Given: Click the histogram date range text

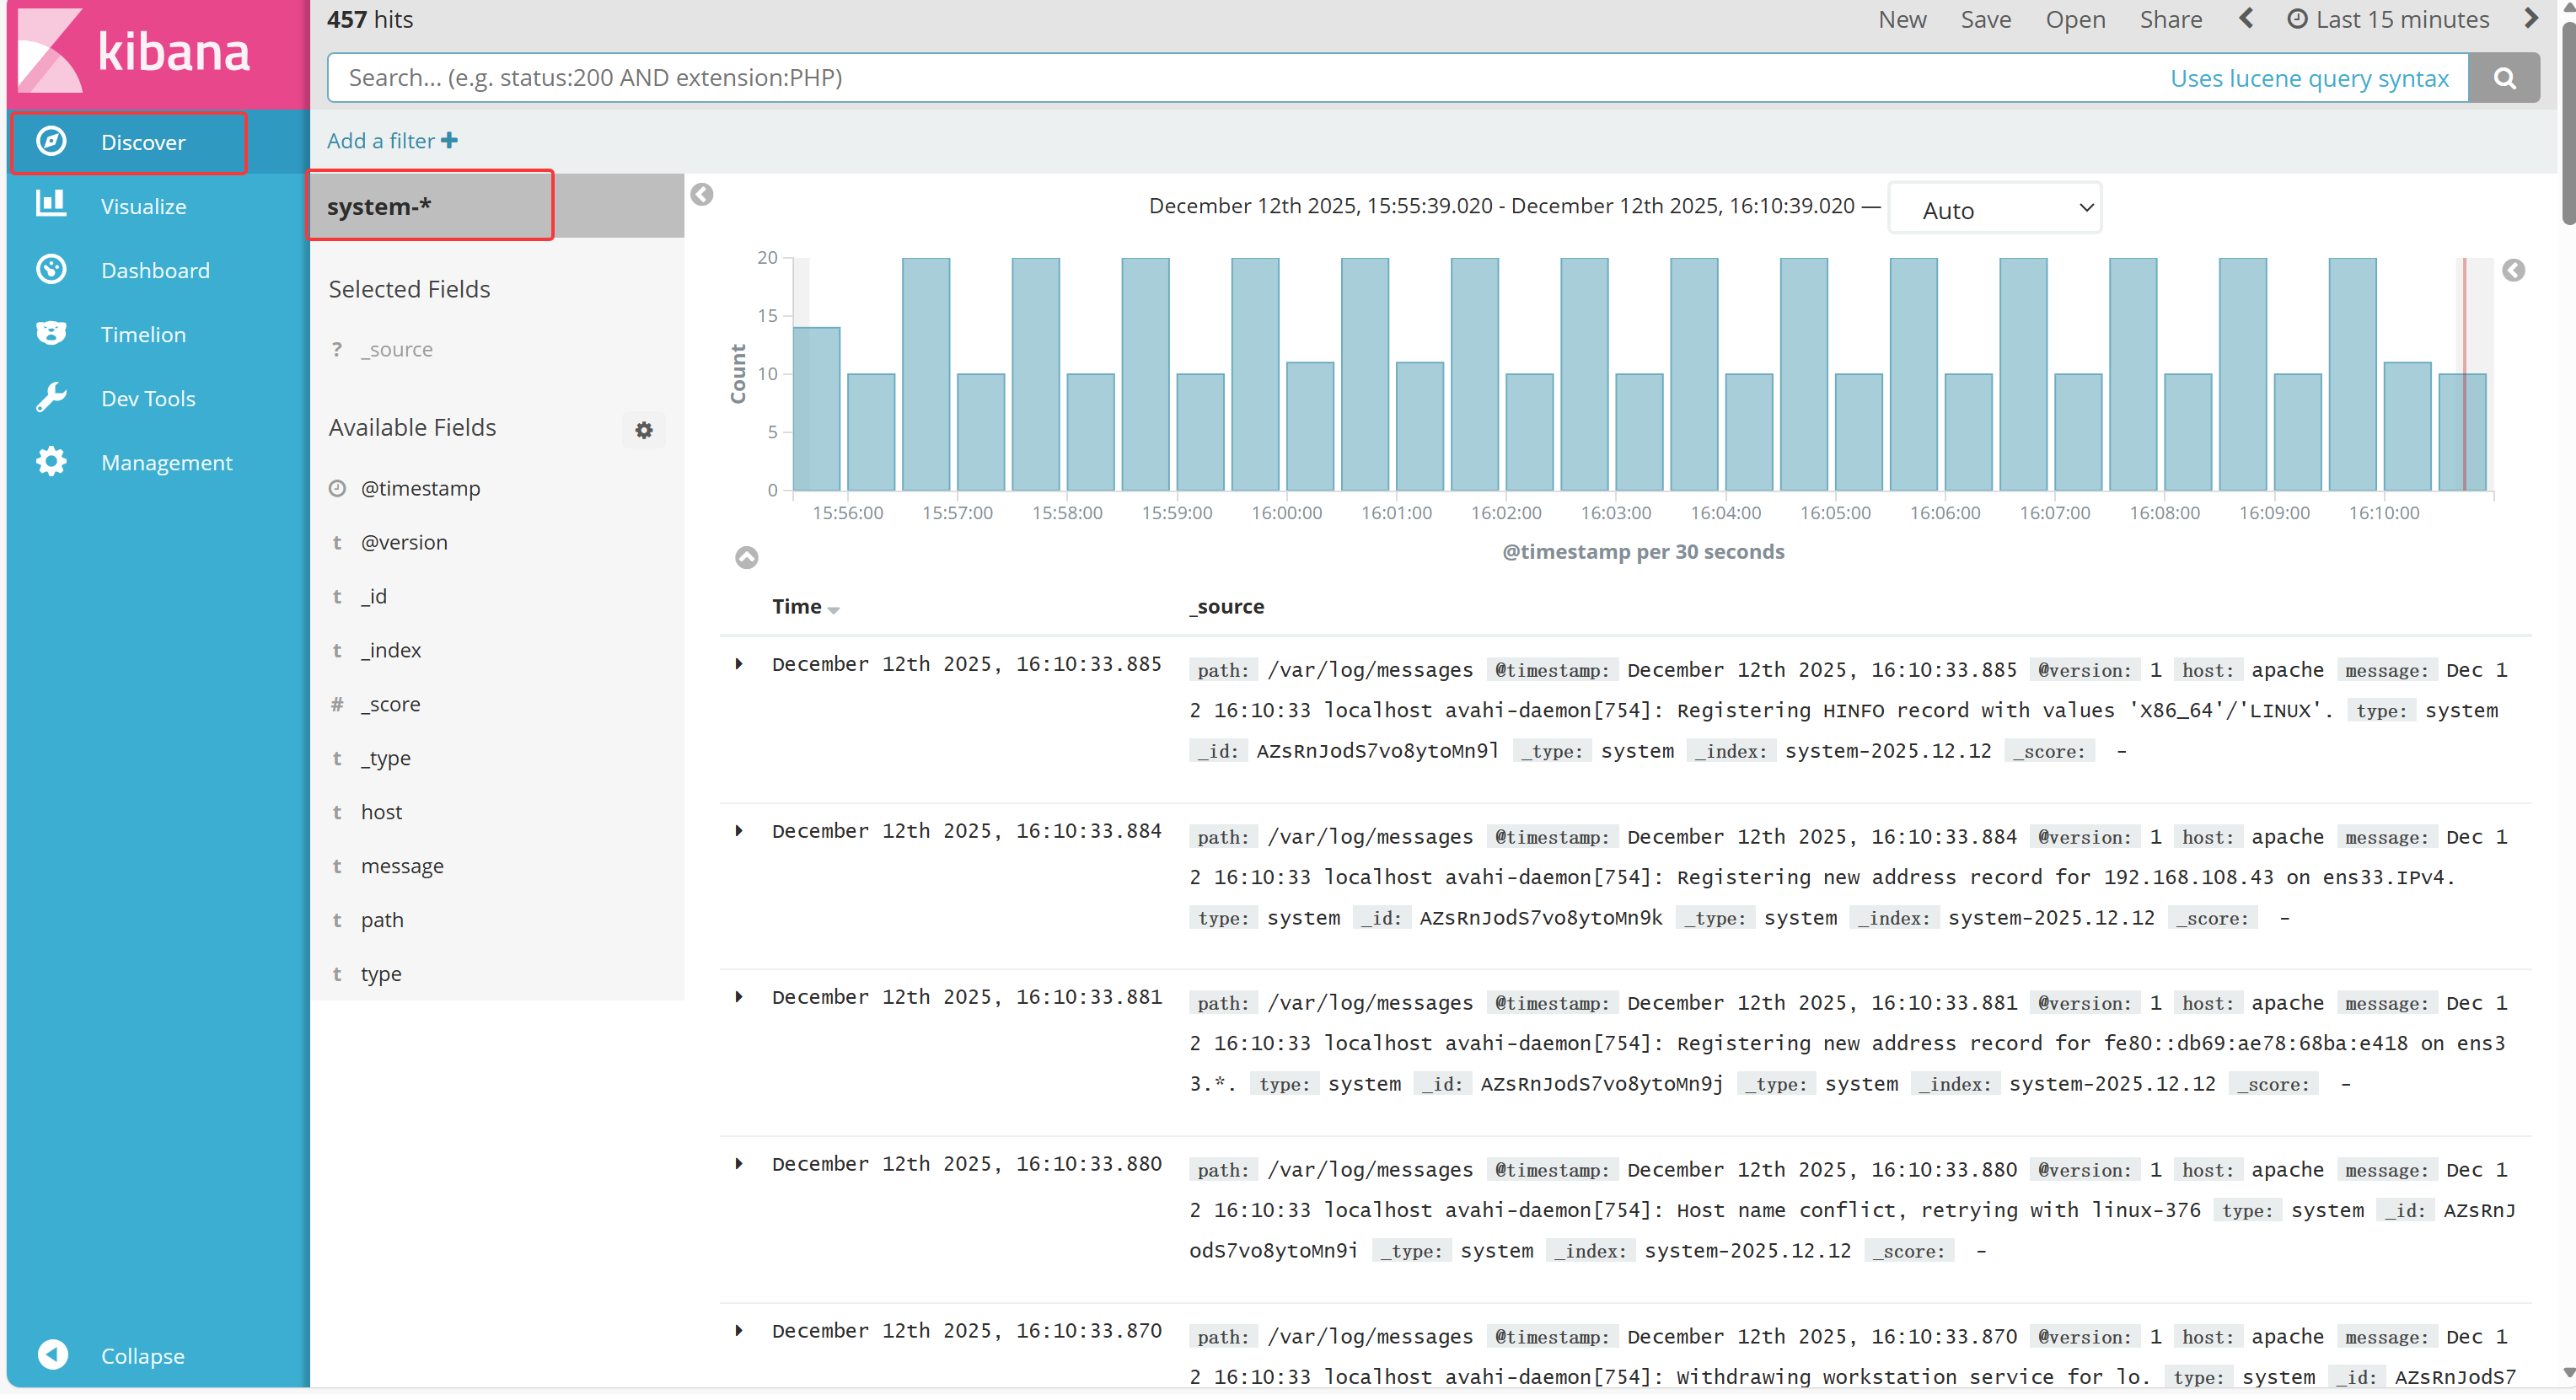Looking at the screenshot, I should point(1502,206).
